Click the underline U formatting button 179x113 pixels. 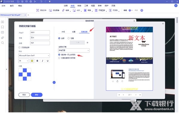[48, 61]
